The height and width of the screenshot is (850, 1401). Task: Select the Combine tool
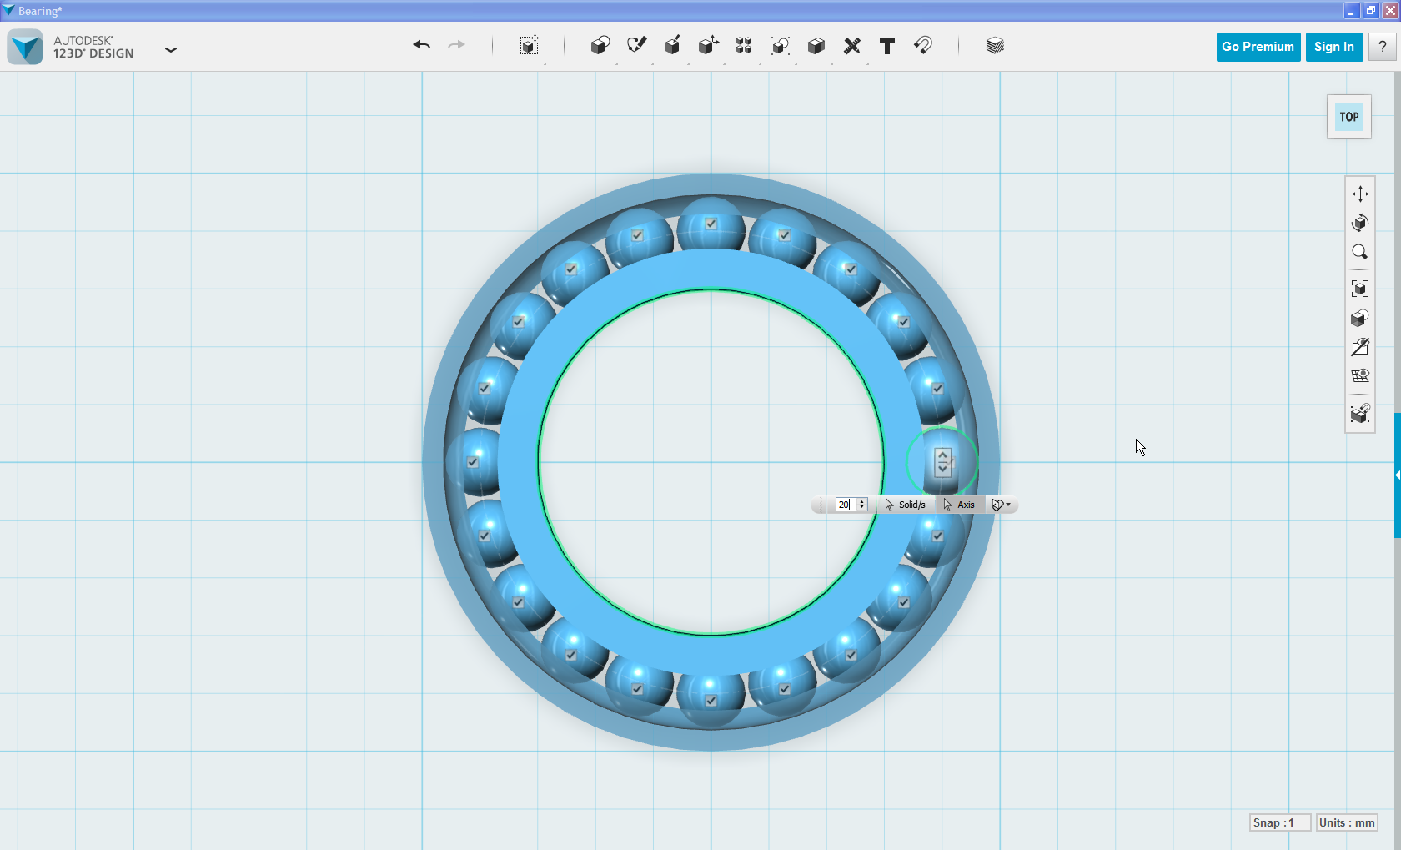[816, 47]
